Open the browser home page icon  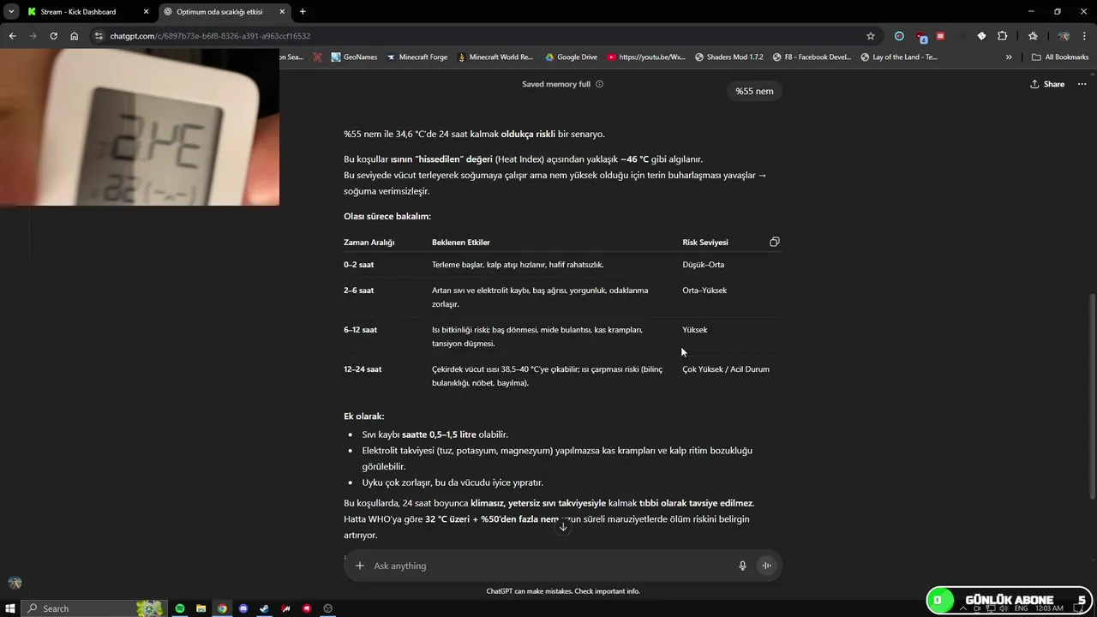(x=75, y=36)
